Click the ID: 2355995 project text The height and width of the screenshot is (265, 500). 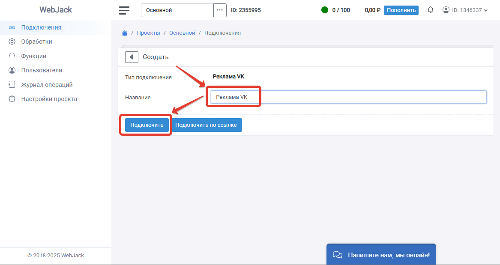pyautogui.click(x=246, y=10)
